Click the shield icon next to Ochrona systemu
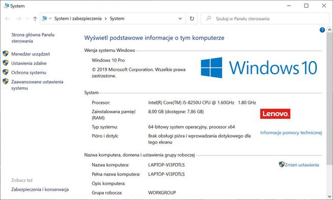The image size is (333, 200). 6,72
